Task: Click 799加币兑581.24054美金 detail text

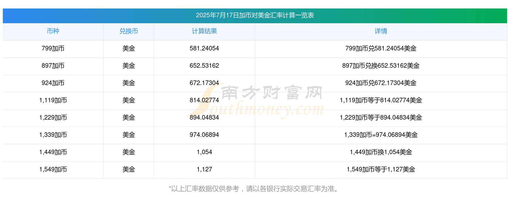Action: point(381,48)
